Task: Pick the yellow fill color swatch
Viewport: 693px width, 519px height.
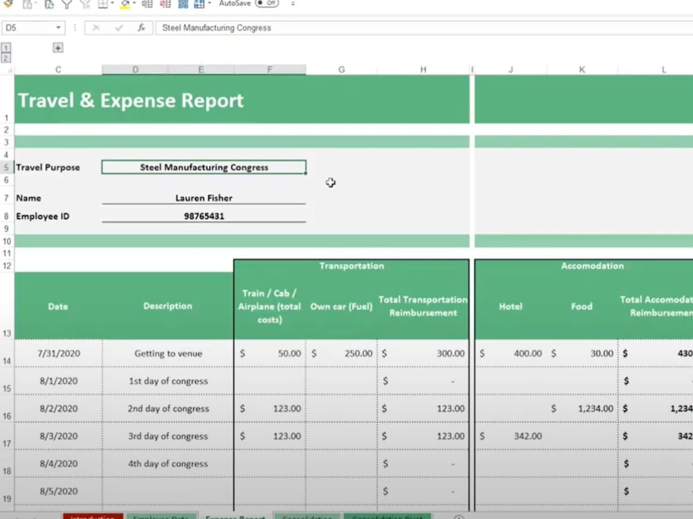Action: tap(125, 9)
